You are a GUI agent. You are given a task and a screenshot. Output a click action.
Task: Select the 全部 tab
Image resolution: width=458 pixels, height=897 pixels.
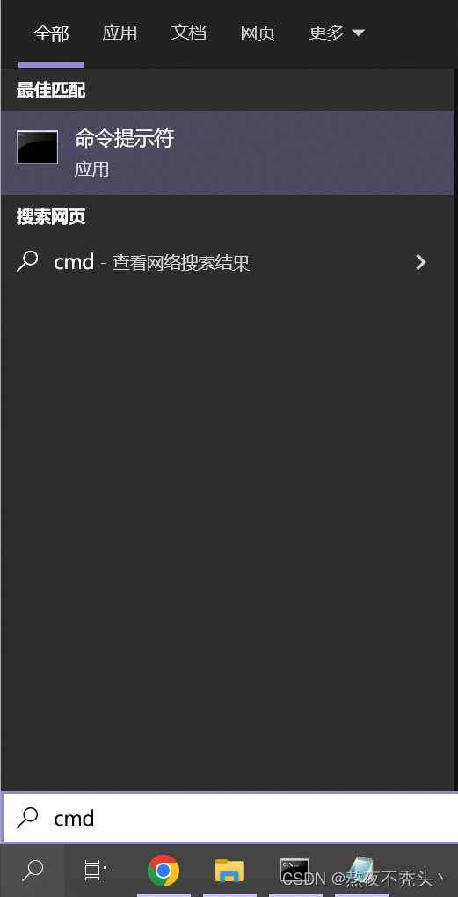click(52, 33)
